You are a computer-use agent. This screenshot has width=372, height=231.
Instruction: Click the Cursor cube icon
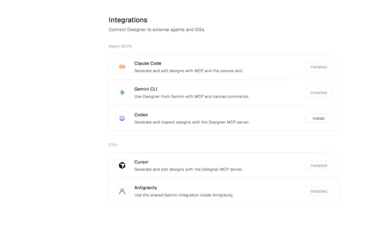[x=122, y=165]
